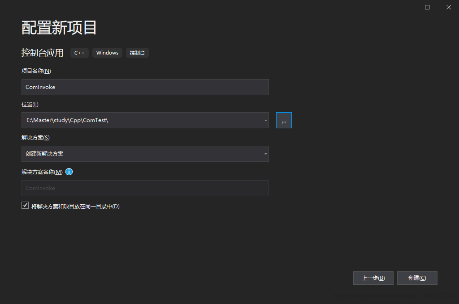Click the 解决方案(S) label
Screen dimensions: 459x304
point(35,138)
